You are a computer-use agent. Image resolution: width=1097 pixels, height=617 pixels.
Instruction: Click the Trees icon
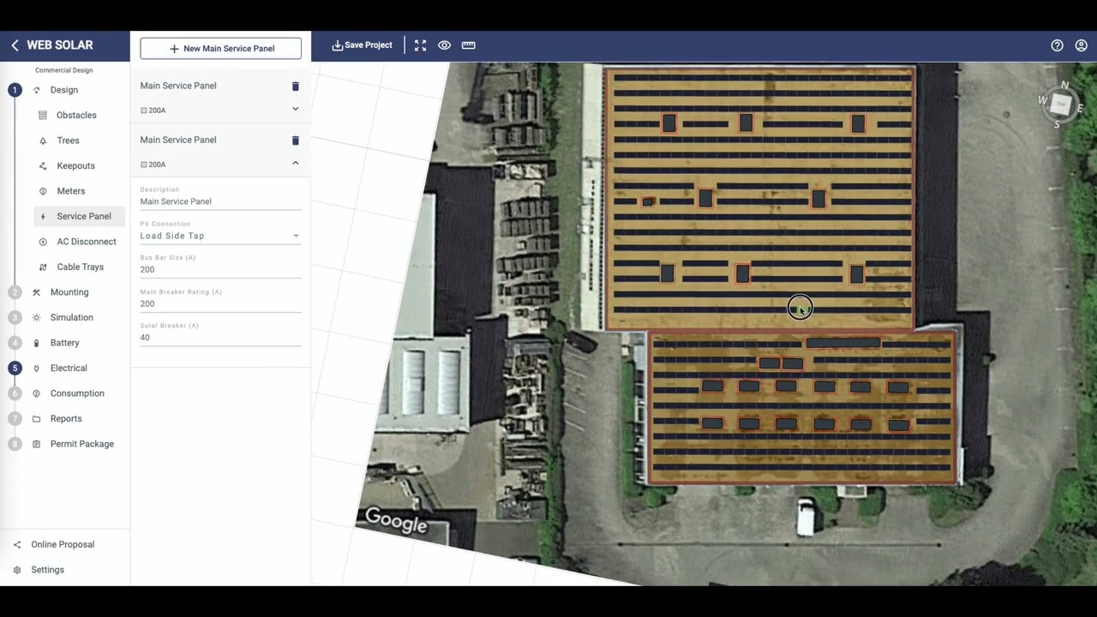pyautogui.click(x=43, y=141)
